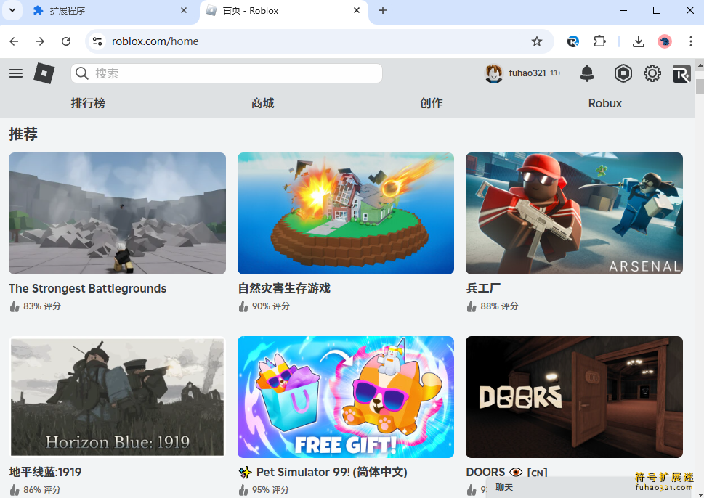View site information for roblox.com

(97, 41)
